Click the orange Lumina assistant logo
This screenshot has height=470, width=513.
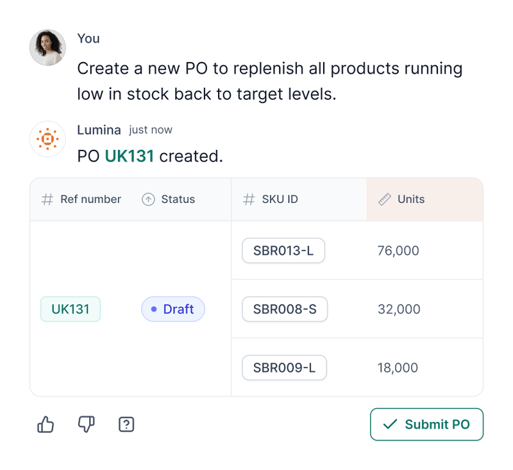[x=47, y=139]
